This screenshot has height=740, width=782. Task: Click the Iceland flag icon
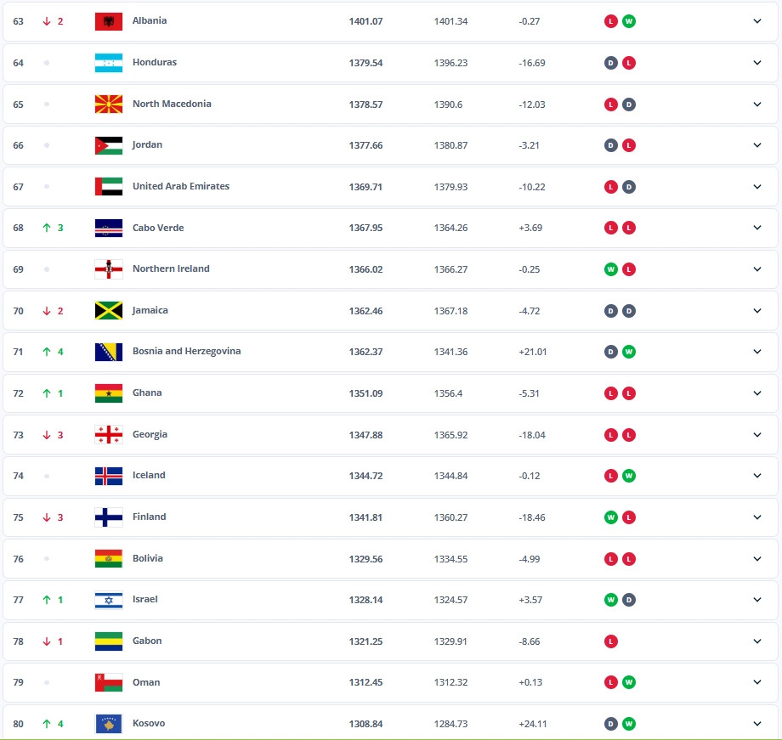(x=108, y=476)
